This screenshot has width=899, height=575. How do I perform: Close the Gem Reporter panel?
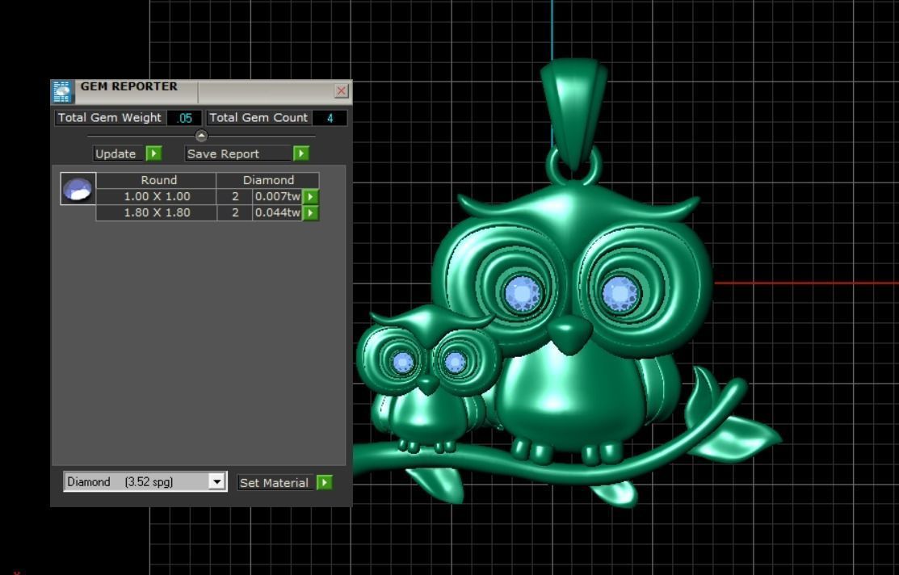pyautogui.click(x=341, y=90)
